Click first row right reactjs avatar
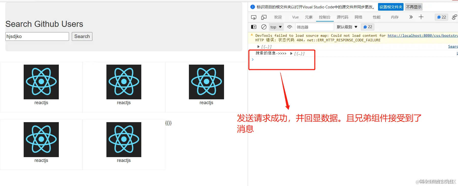The width and height of the screenshot is (458, 186). 206,82
